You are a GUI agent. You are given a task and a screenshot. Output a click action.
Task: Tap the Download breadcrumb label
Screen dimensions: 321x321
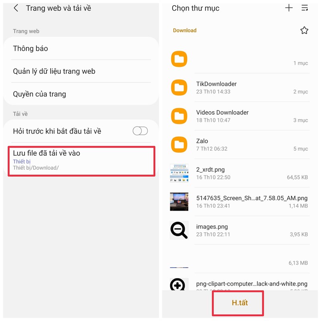point(184,30)
